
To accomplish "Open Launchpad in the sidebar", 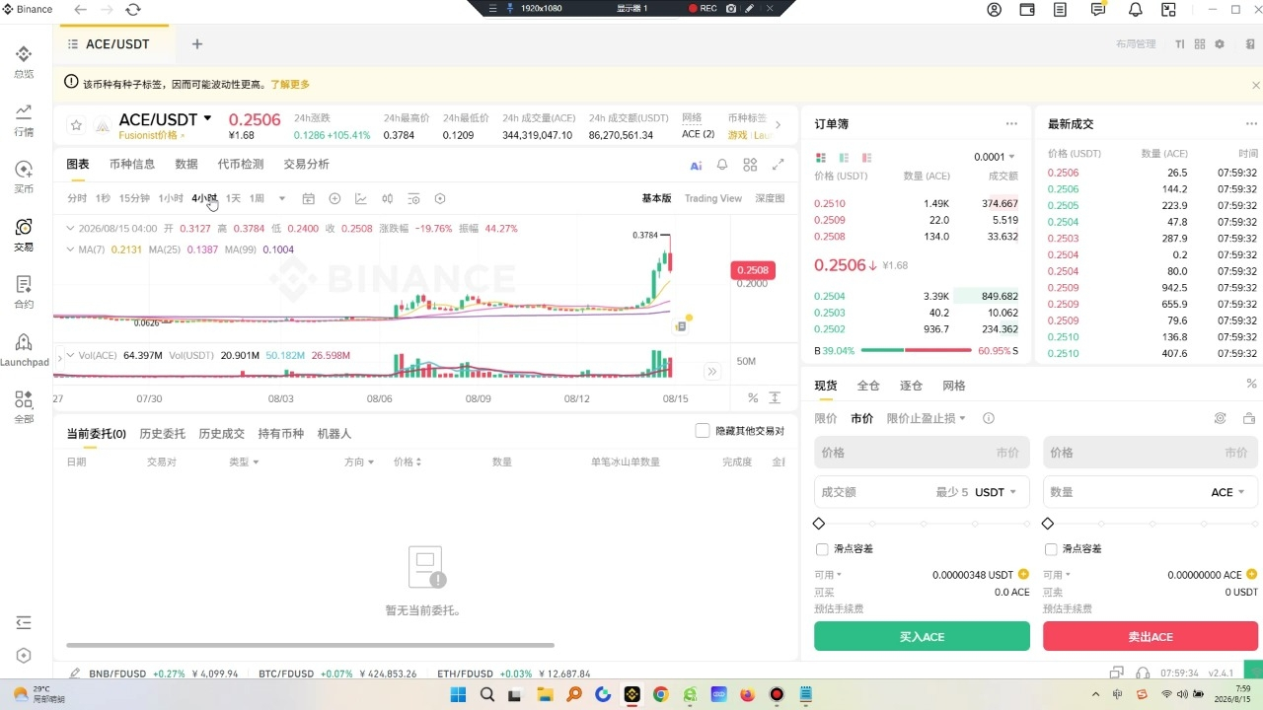I will pyautogui.click(x=24, y=349).
